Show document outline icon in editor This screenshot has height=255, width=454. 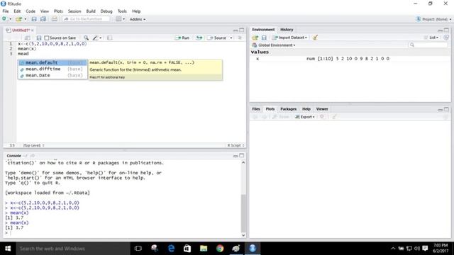coord(240,38)
